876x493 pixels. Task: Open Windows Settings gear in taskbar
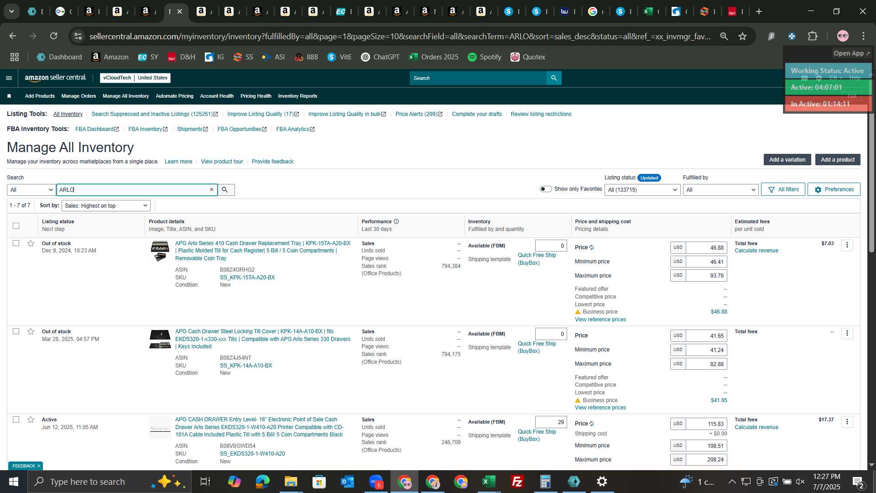tap(602, 482)
